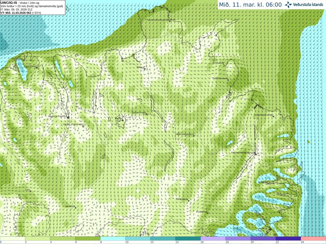Screen dimensions: 326x244
Task: Pick the pink legend swatch above 24 m/s
Action: 314,239
